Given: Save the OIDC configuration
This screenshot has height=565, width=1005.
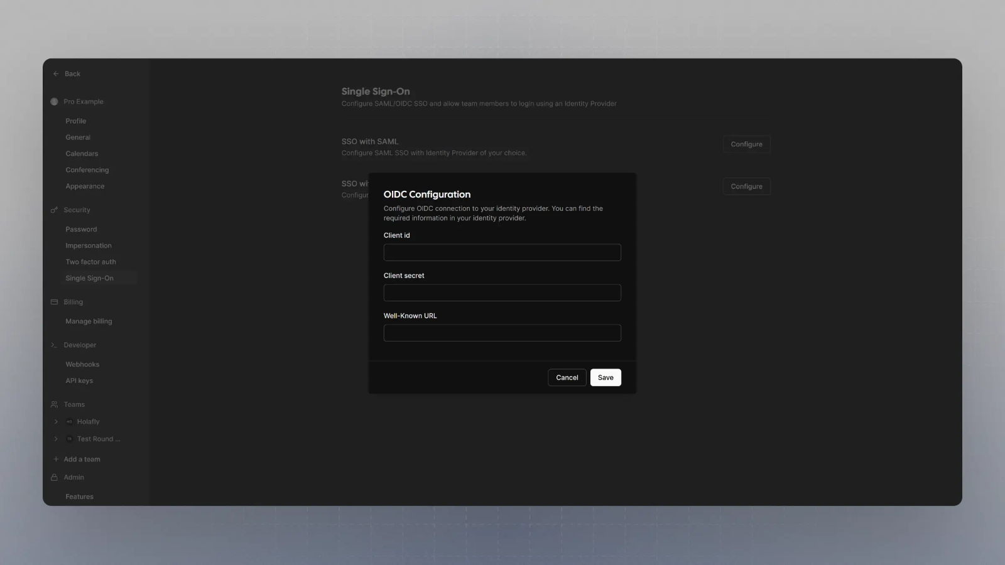Looking at the screenshot, I should (606, 377).
